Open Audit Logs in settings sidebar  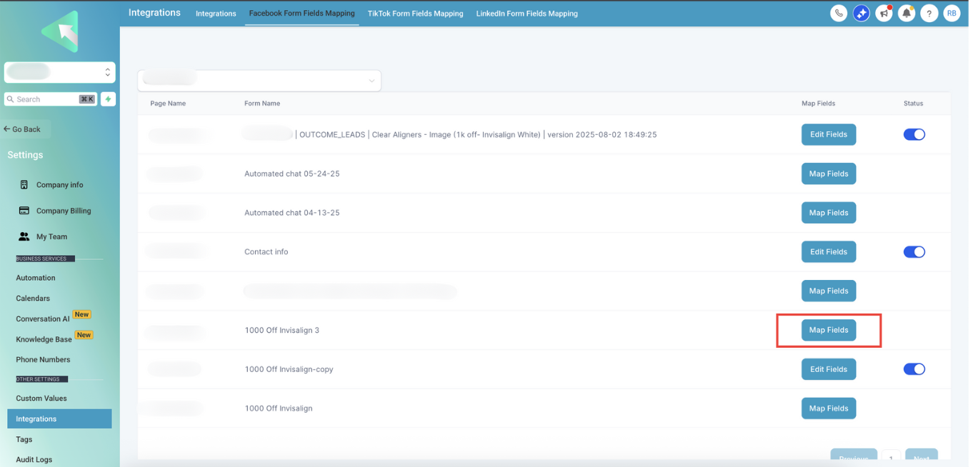coord(34,460)
